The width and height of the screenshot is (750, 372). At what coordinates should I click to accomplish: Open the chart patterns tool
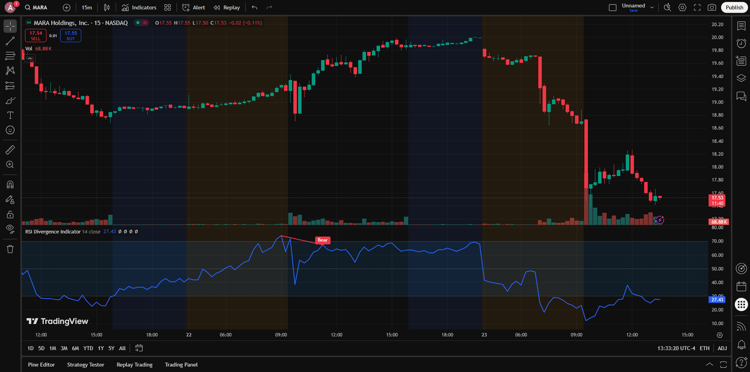(10, 71)
